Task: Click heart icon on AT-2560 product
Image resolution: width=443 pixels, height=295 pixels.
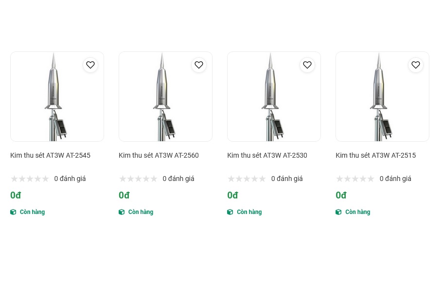Action: pos(199,65)
